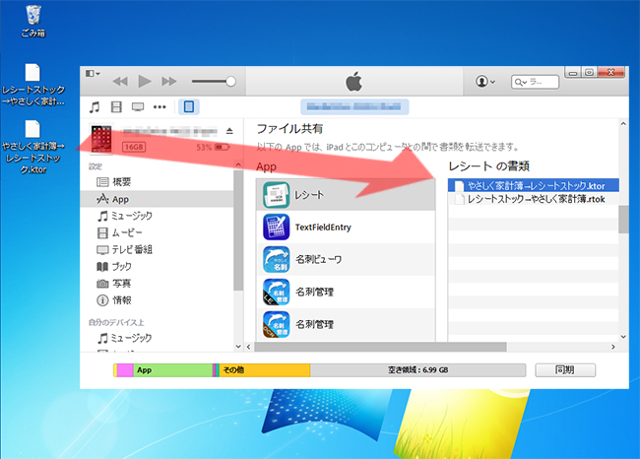Select the 名刺管理 OCR app
This screenshot has width=640, height=459.
click(x=346, y=324)
